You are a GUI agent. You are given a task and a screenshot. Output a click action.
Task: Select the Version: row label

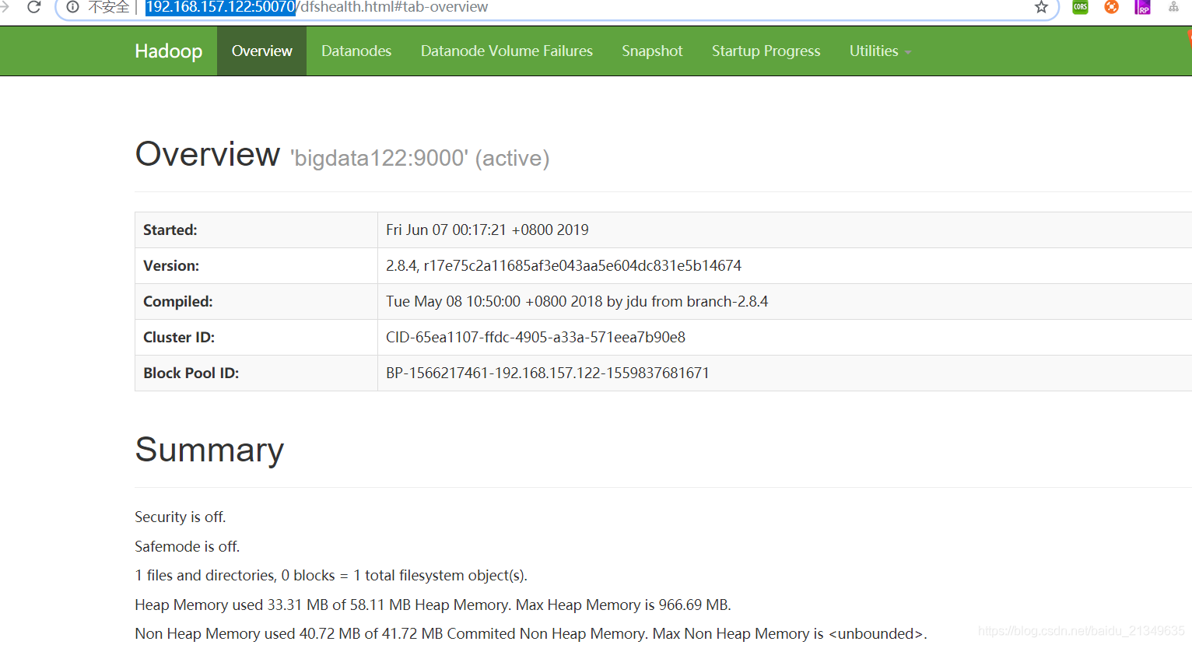tap(171, 266)
